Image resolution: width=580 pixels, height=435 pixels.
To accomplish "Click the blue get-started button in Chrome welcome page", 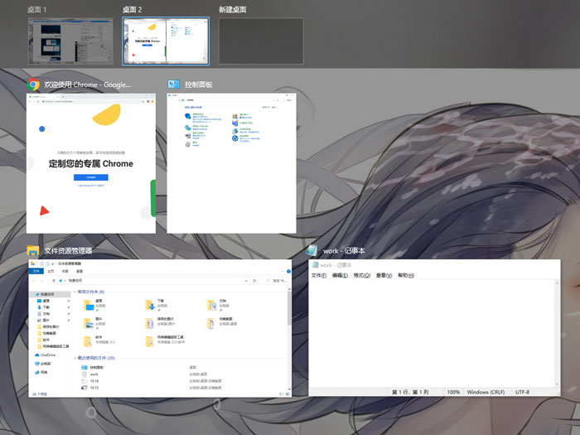I will tap(91, 177).
